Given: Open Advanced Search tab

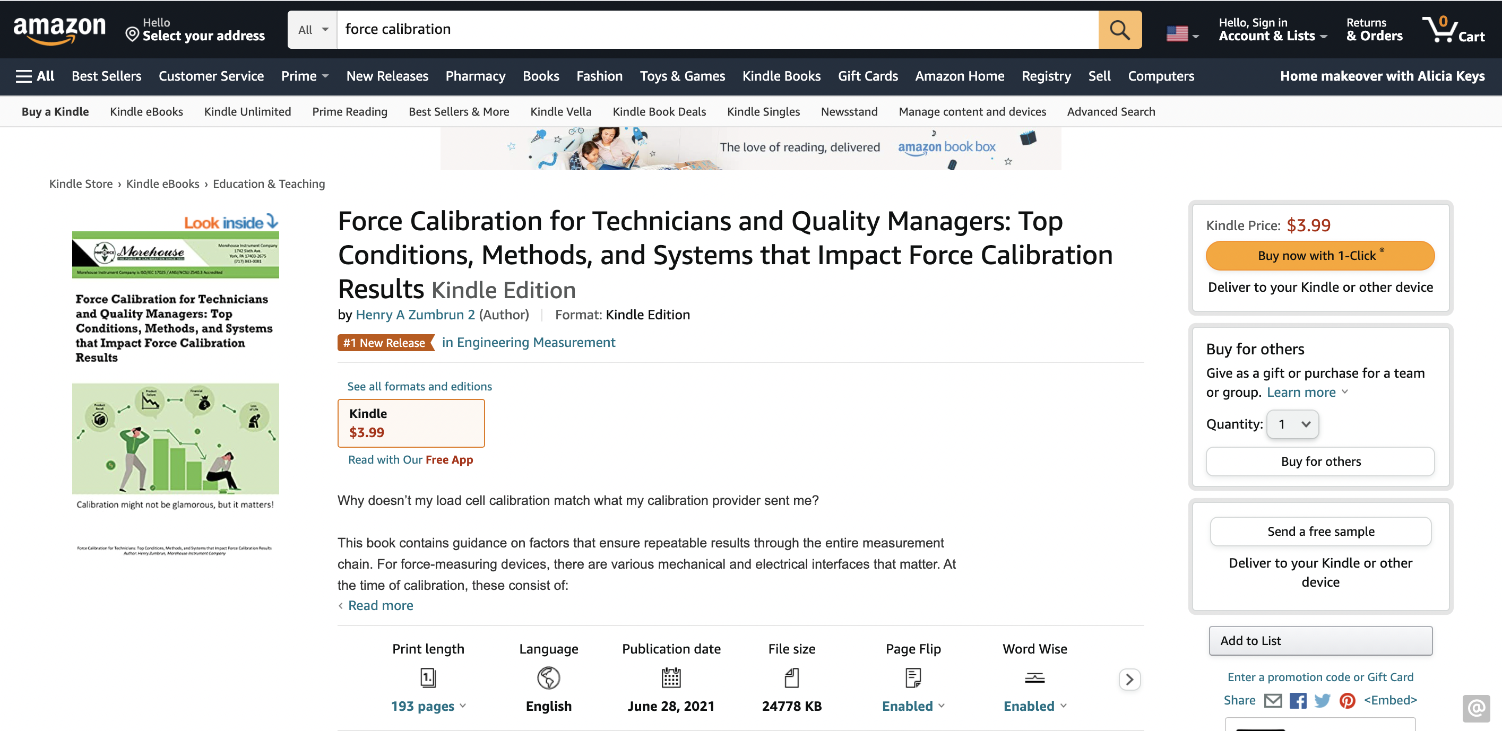Looking at the screenshot, I should [1111, 111].
